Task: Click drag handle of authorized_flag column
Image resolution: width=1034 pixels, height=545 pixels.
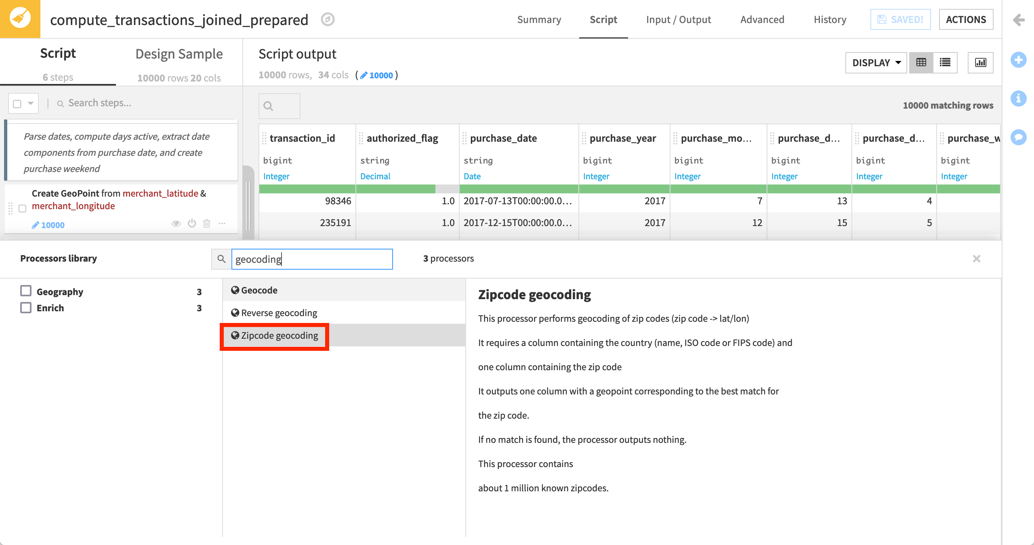Action: point(361,138)
